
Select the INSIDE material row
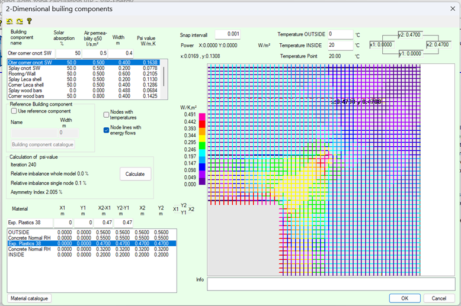(17, 254)
